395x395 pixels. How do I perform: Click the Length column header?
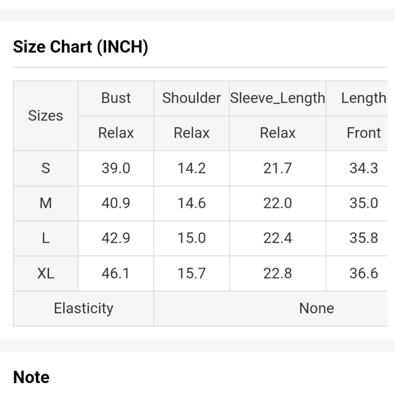363,98
